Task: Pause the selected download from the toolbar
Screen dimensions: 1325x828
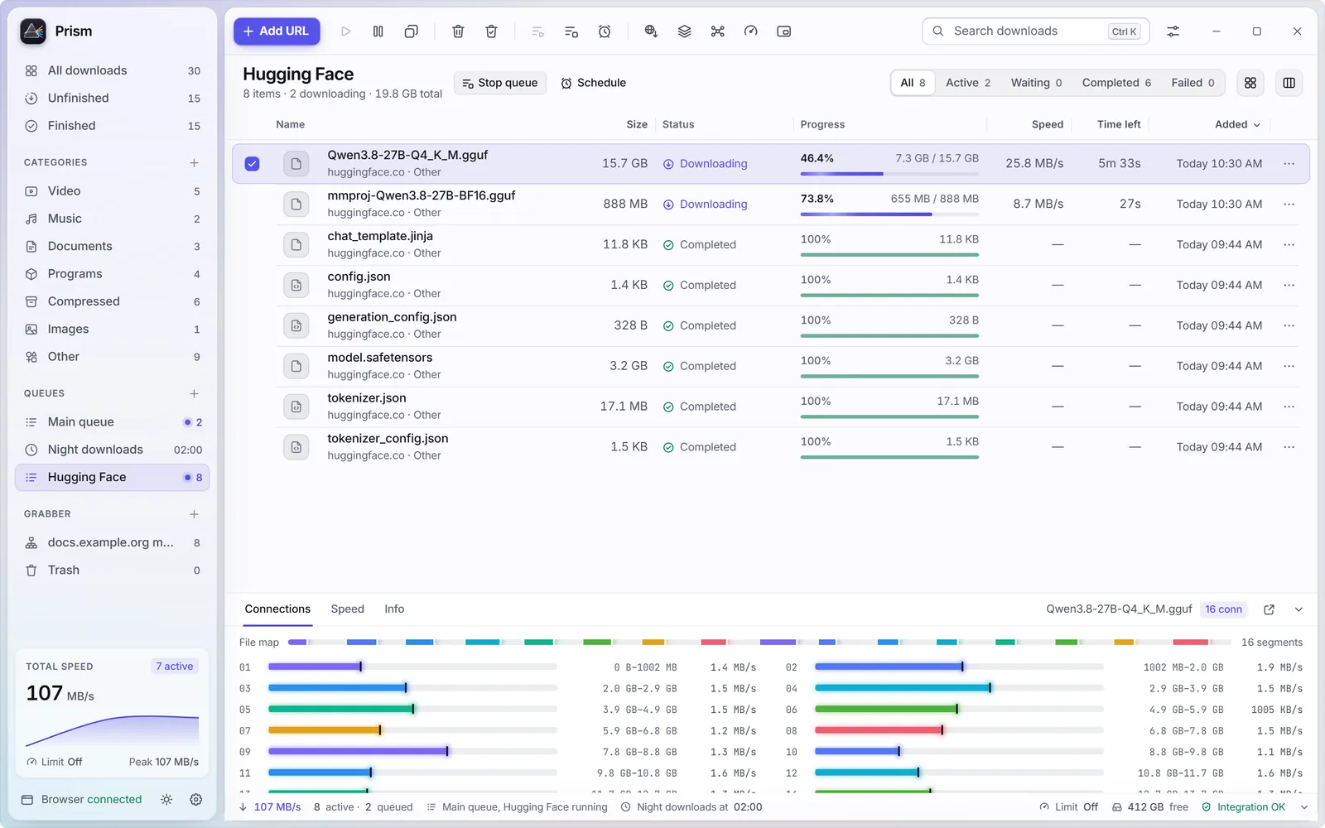Action: [x=378, y=31]
